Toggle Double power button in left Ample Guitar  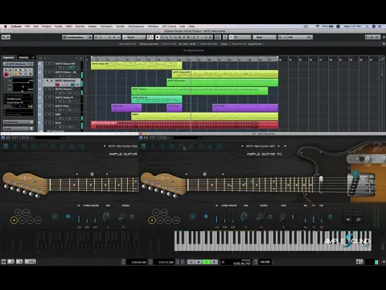tap(132, 216)
